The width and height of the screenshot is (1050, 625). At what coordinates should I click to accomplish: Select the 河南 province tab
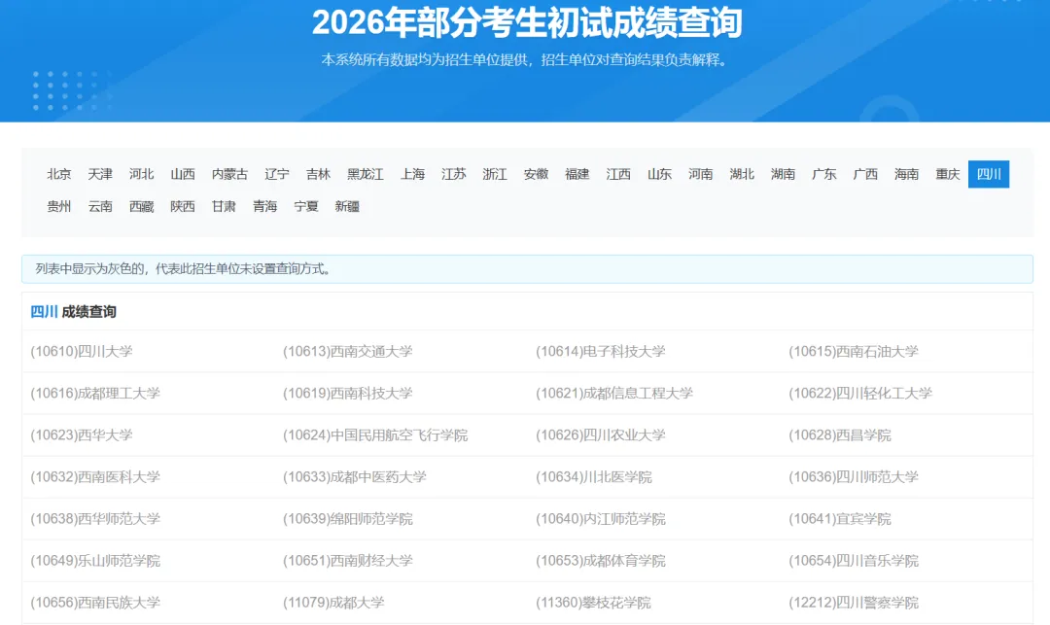tap(701, 174)
